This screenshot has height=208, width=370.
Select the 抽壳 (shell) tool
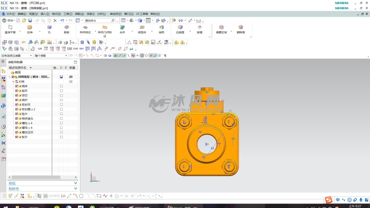point(162,29)
